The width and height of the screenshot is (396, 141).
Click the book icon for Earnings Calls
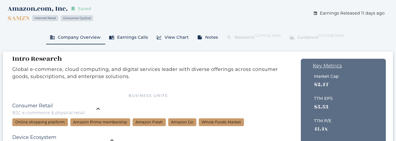[112, 37]
